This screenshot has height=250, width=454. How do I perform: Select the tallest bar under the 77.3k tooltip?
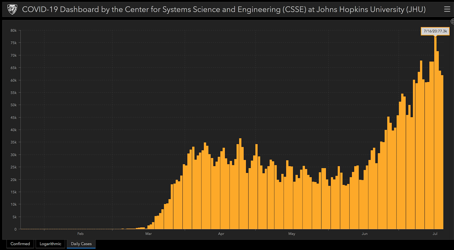coord(435,133)
